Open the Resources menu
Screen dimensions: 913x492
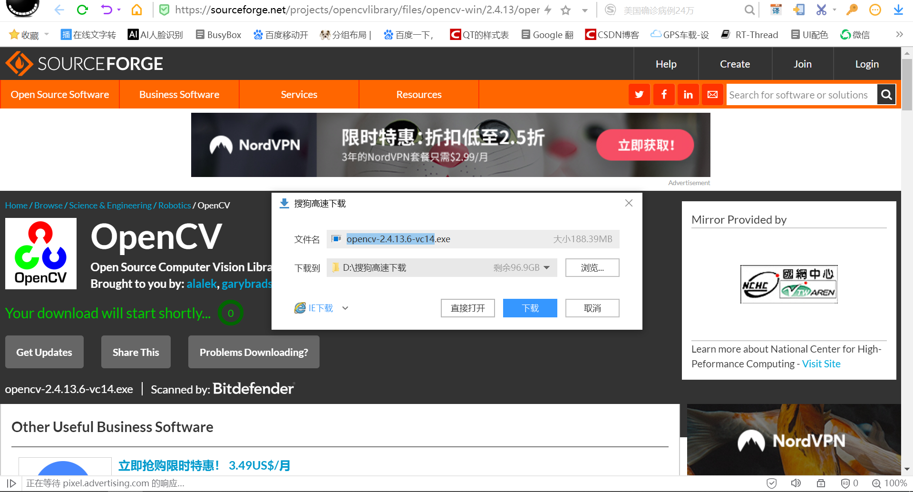(x=419, y=95)
